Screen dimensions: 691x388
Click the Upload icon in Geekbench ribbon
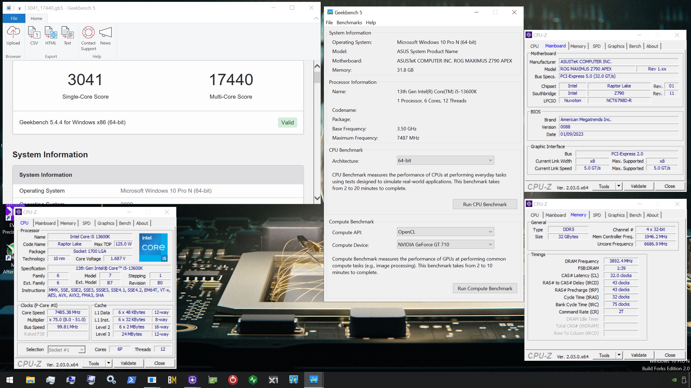[x=13, y=36]
